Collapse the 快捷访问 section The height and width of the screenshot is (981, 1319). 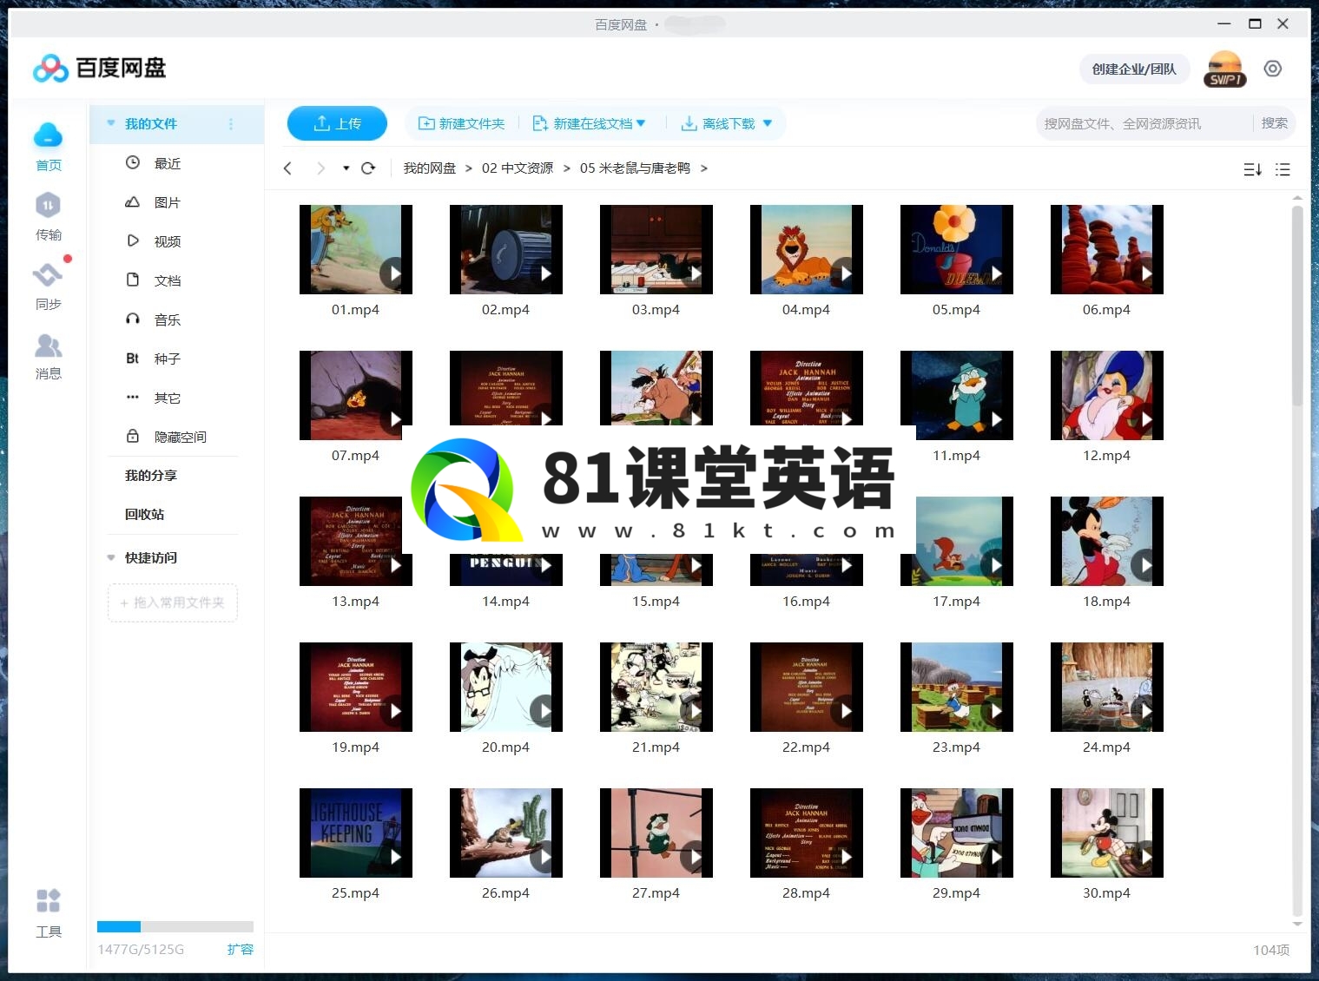tap(110, 557)
